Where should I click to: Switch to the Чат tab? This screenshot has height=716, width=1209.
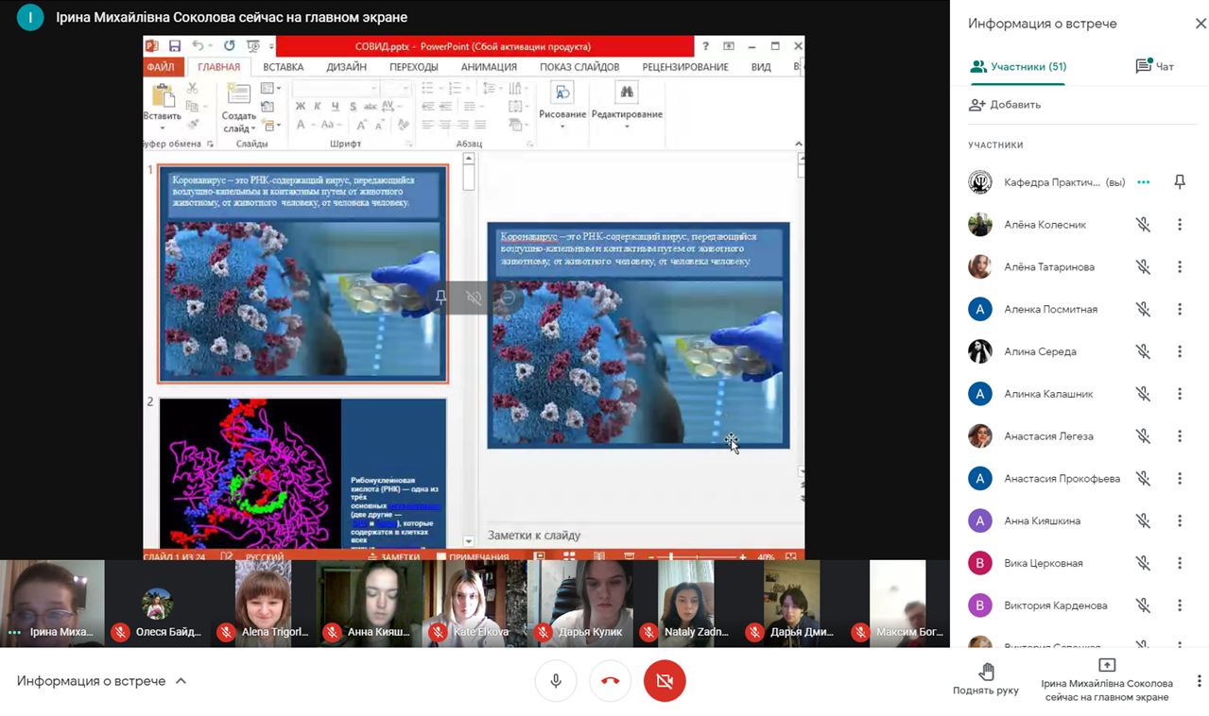[1154, 66]
